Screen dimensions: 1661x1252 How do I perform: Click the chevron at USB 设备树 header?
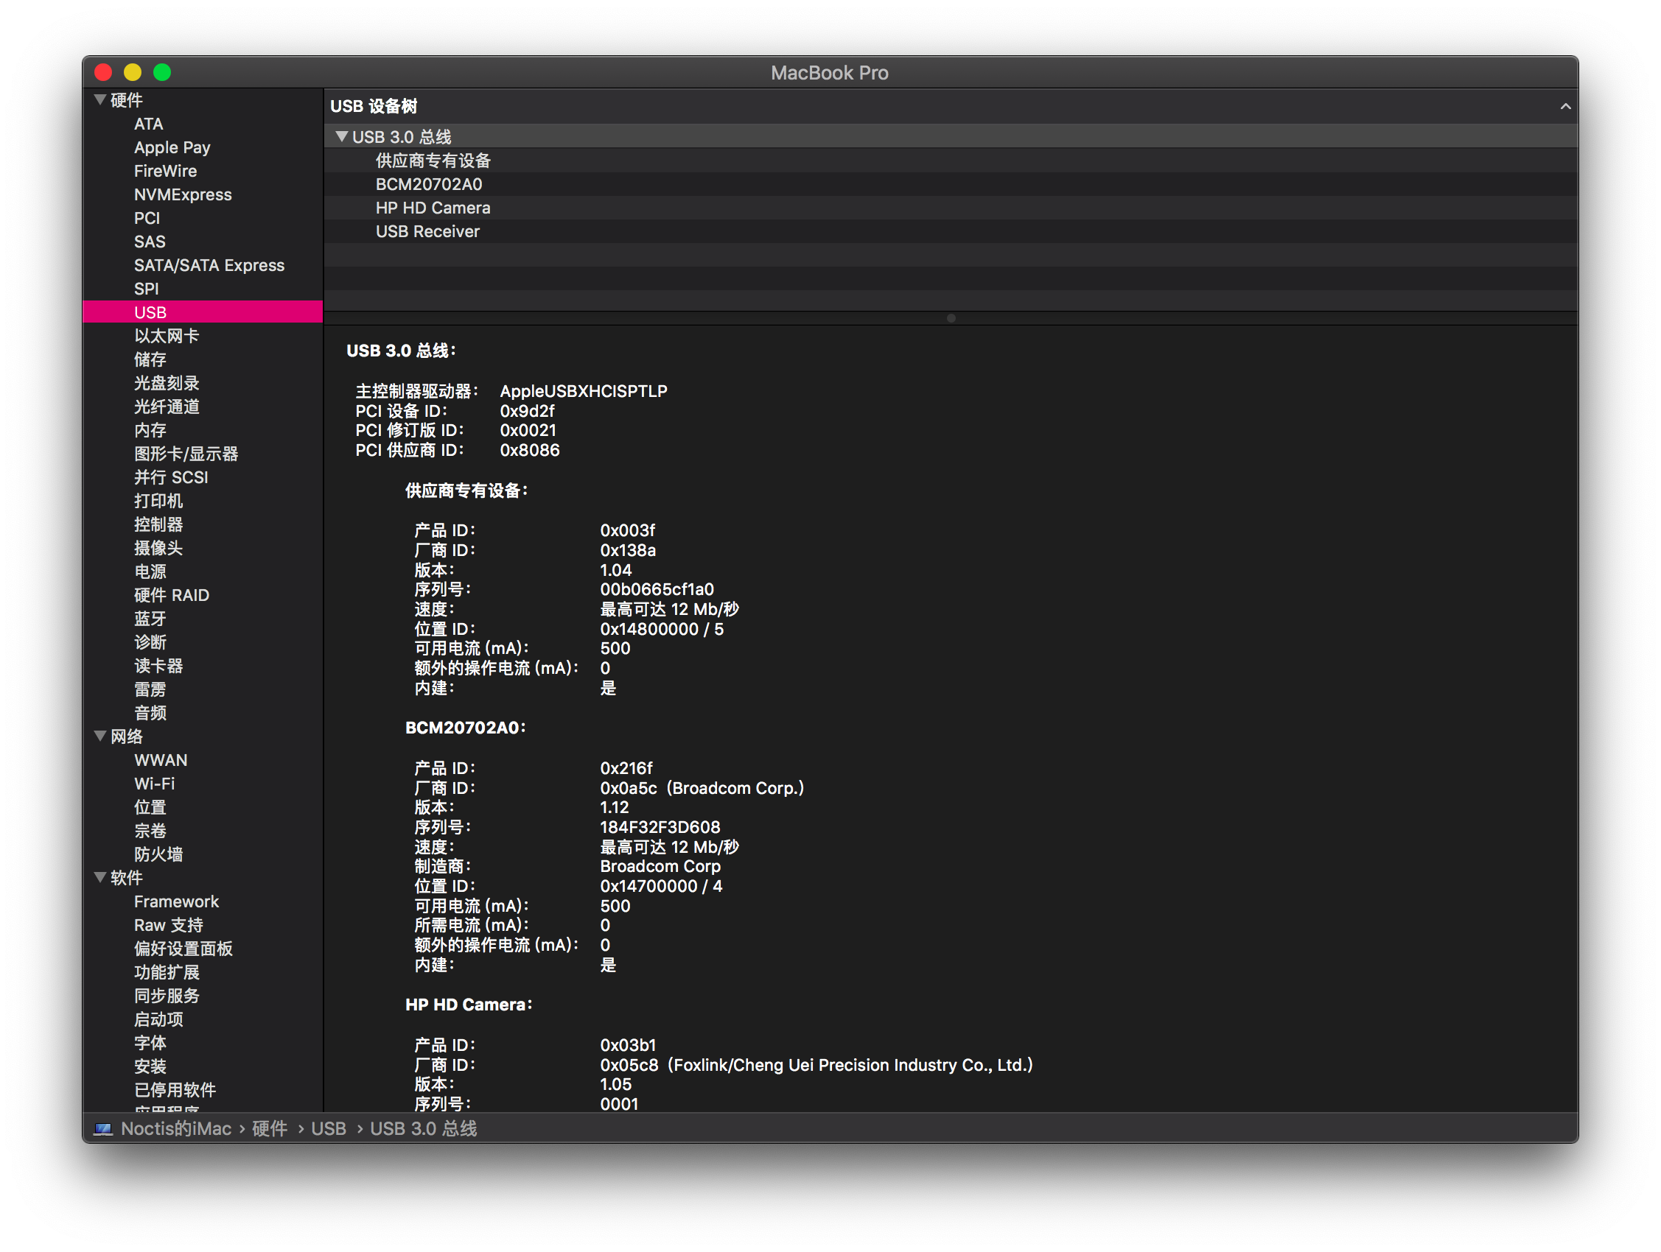coord(1565,107)
